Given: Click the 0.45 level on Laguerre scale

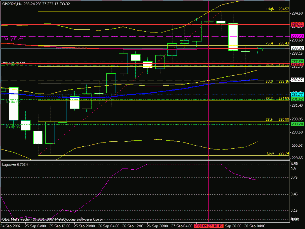Looking at the screenshot, I should coord(294,194).
